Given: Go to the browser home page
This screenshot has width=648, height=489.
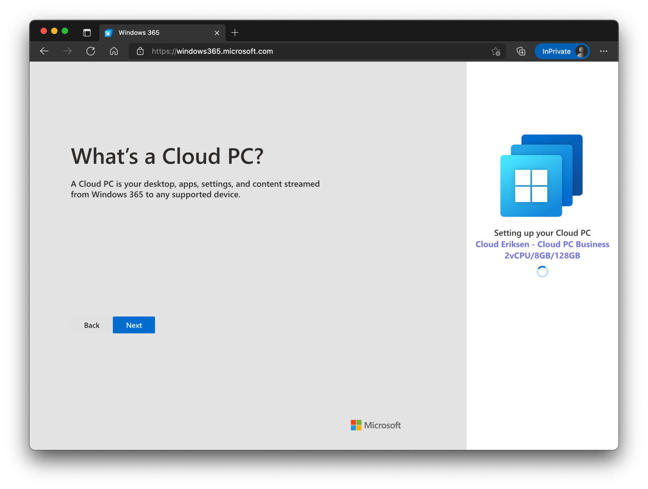Looking at the screenshot, I should coord(114,51).
